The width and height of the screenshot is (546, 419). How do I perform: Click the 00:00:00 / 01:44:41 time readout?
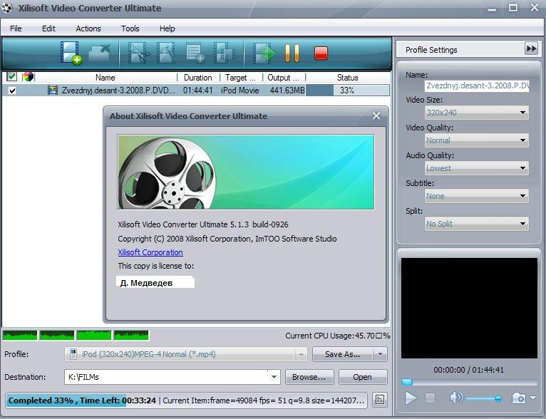pos(468,370)
